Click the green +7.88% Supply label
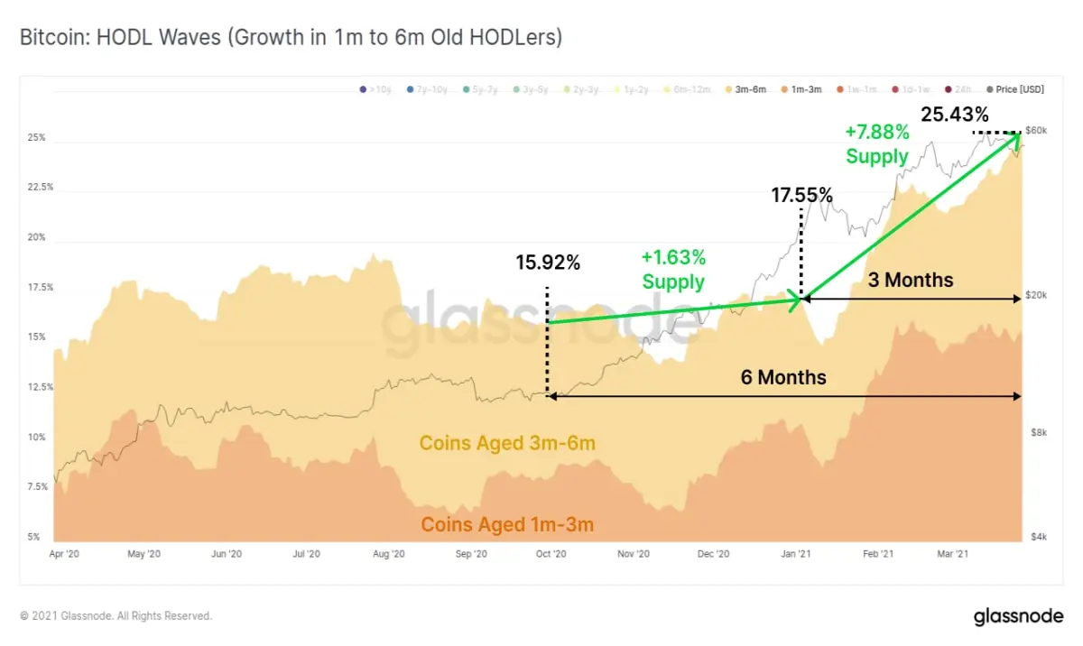Image resolution: width=1083 pixels, height=646 pixels. (x=877, y=144)
